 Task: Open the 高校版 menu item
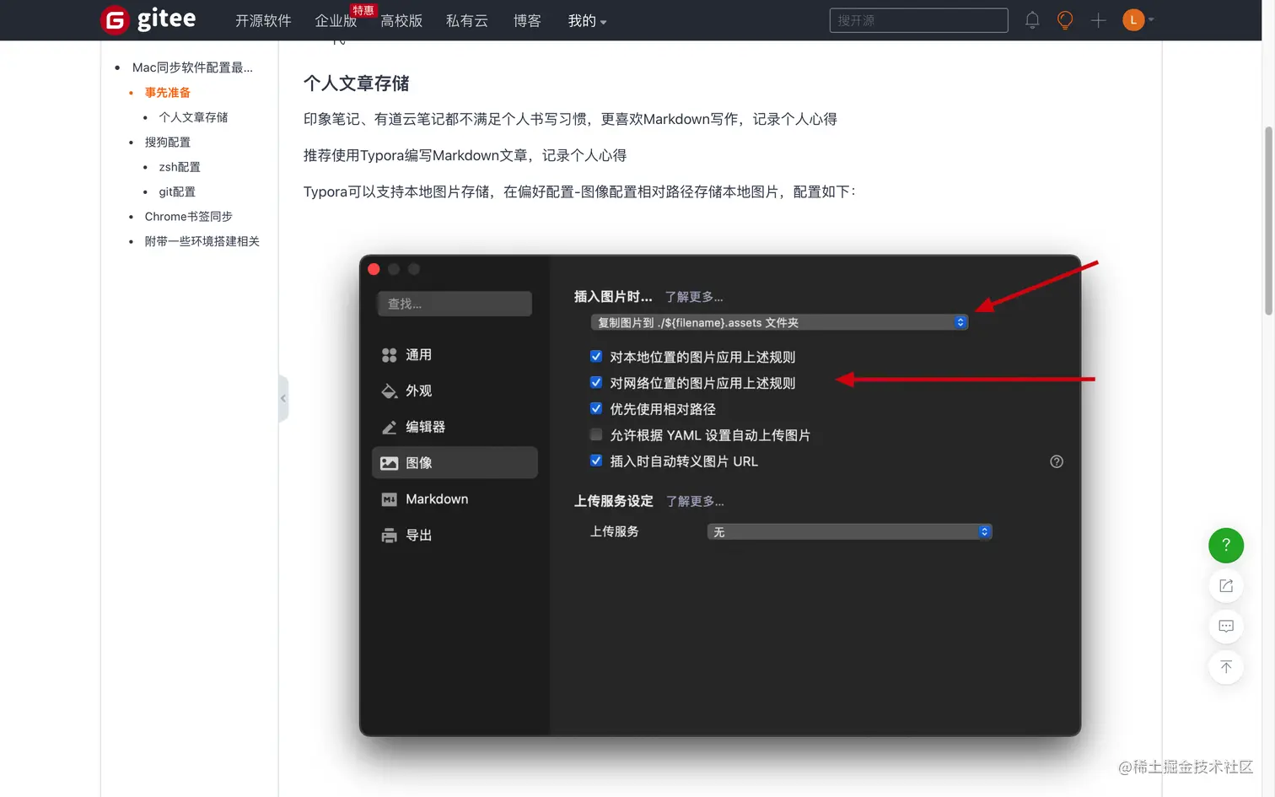pyautogui.click(x=401, y=20)
